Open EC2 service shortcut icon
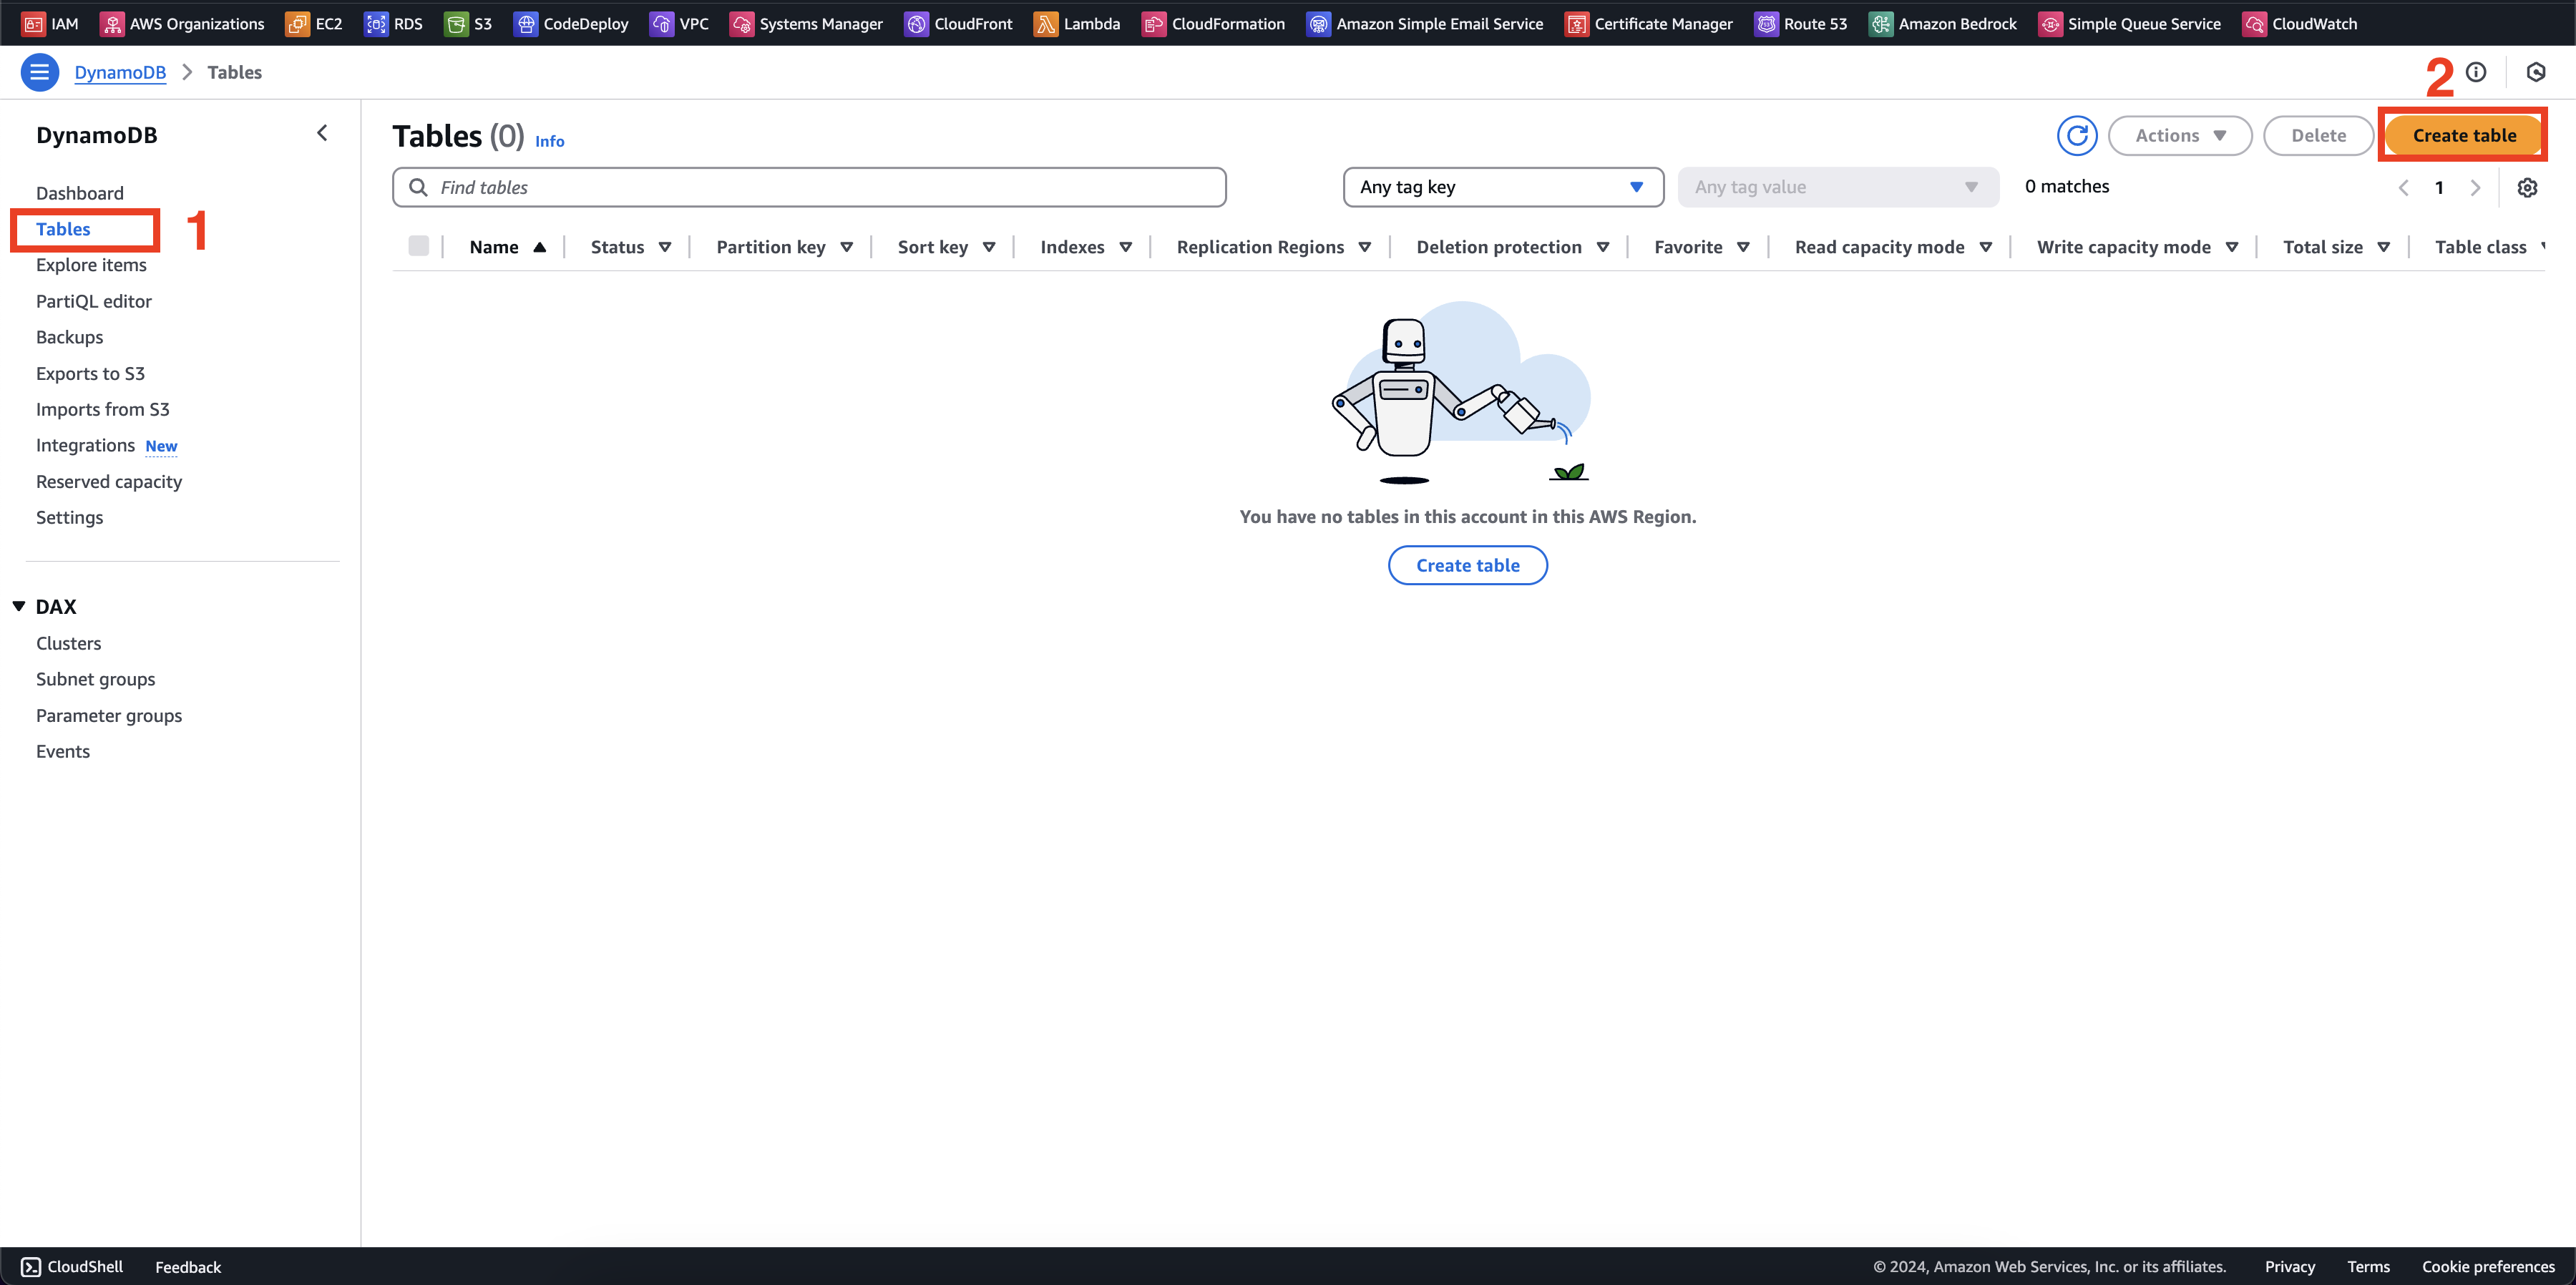 coord(297,23)
